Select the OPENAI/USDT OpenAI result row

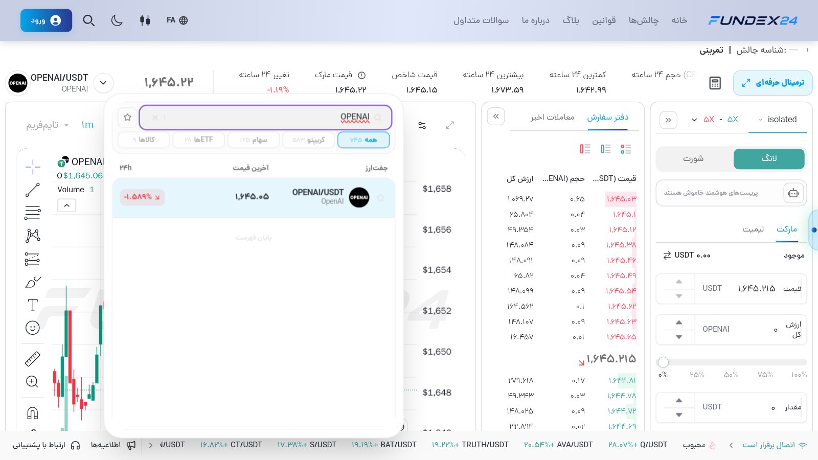pos(254,198)
